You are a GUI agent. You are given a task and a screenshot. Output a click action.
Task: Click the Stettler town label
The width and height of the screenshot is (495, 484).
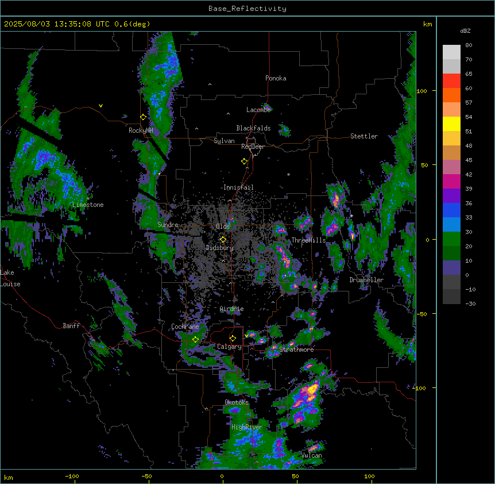pos(364,136)
